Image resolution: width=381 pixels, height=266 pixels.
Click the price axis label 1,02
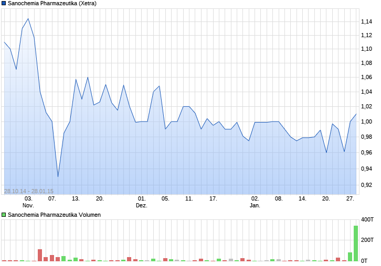tap(366, 106)
